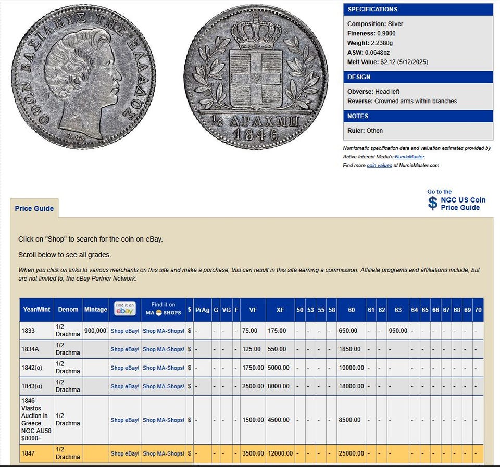Go to the NGC US Coin Price Guide
This screenshot has height=467, width=500.
tap(463, 204)
